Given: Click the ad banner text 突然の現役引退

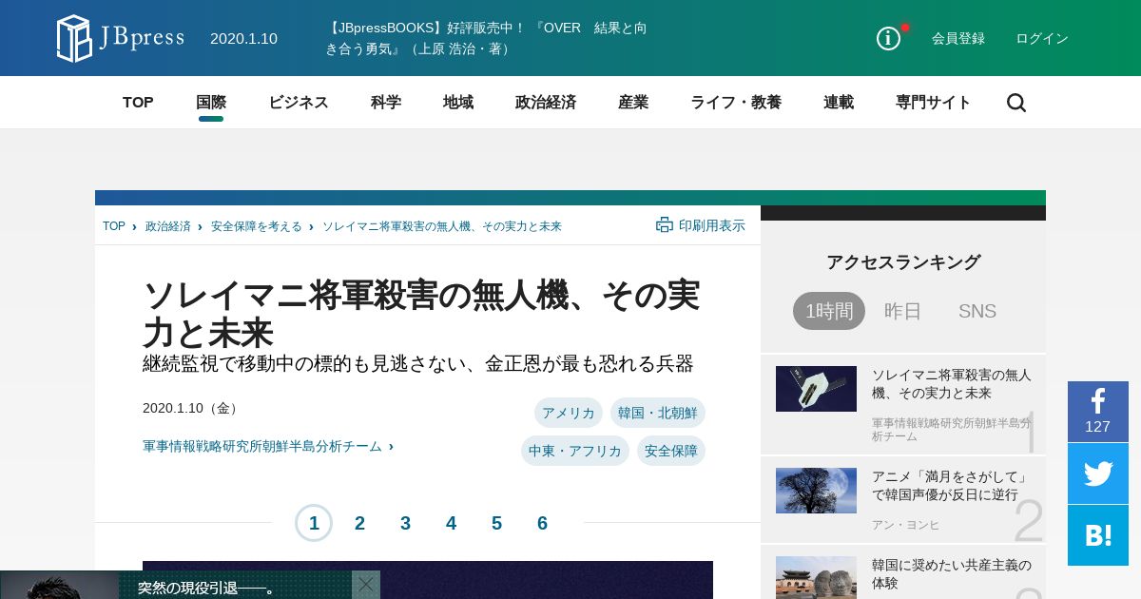Looking at the screenshot, I should point(206,589).
